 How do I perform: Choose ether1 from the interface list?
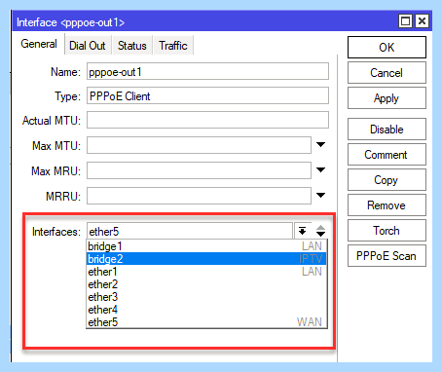(206, 272)
